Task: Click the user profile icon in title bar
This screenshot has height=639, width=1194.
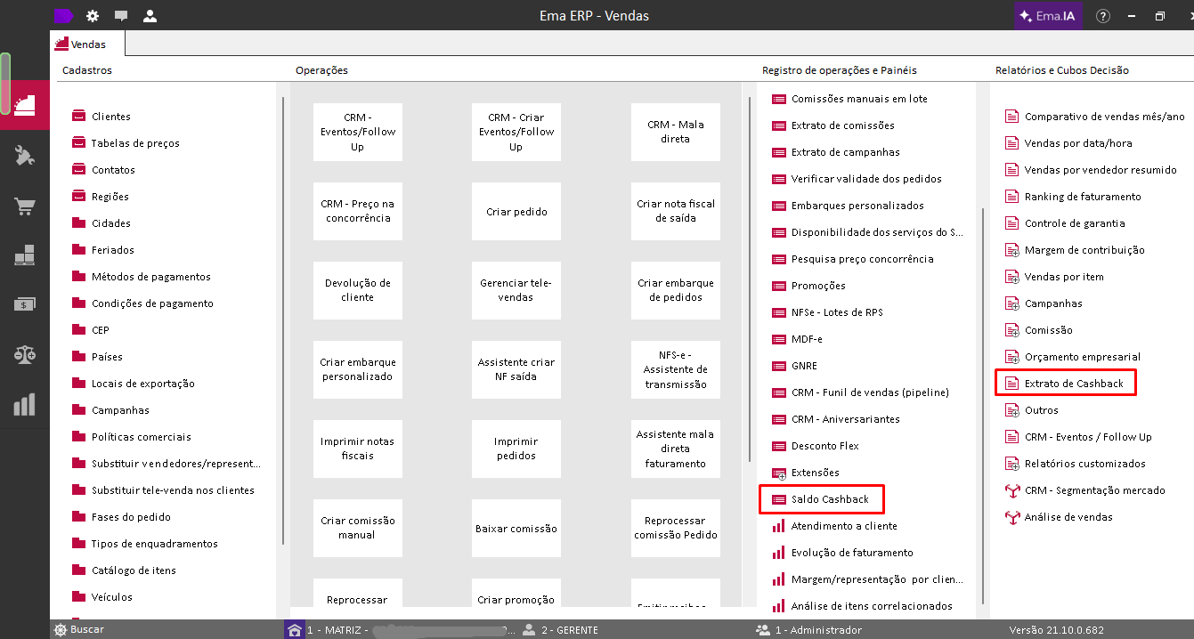Action: [x=150, y=16]
